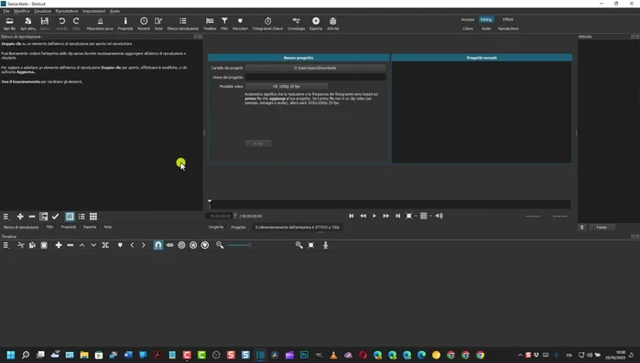The height and width of the screenshot is (363, 640).
Task: Open the Recenti clock icon
Action: coord(144,24)
